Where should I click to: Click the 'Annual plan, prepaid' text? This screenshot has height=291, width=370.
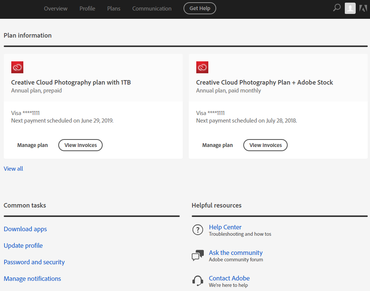36,91
